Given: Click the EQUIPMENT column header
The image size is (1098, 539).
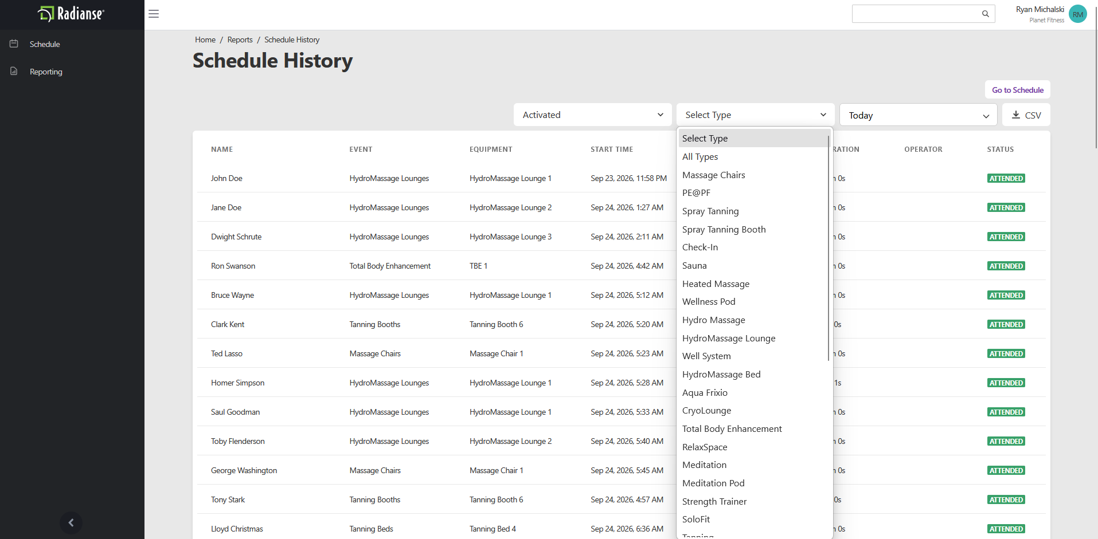Looking at the screenshot, I should [x=491, y=149].
